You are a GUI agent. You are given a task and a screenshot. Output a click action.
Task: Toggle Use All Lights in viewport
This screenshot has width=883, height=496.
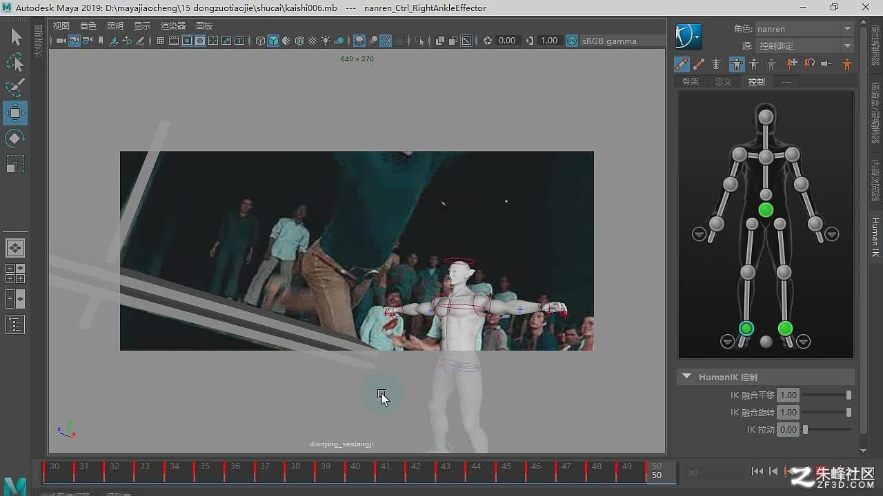326,41
